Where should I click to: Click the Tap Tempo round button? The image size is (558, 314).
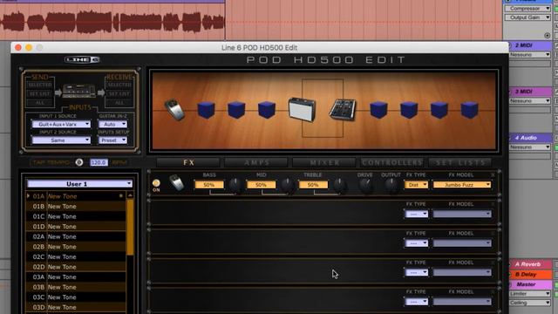(x=79, y=162)
